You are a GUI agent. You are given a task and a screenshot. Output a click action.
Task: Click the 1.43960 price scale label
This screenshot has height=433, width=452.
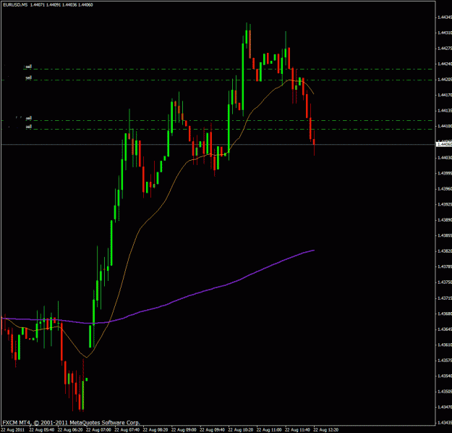tap(445, 189)
